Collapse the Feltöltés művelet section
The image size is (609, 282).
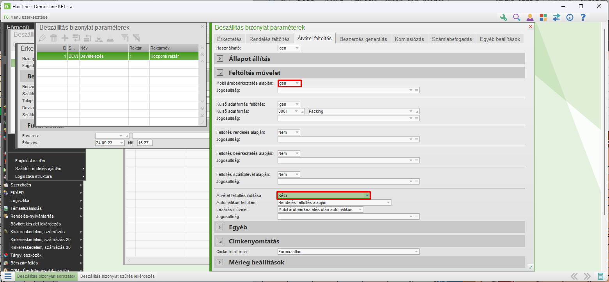220,73
